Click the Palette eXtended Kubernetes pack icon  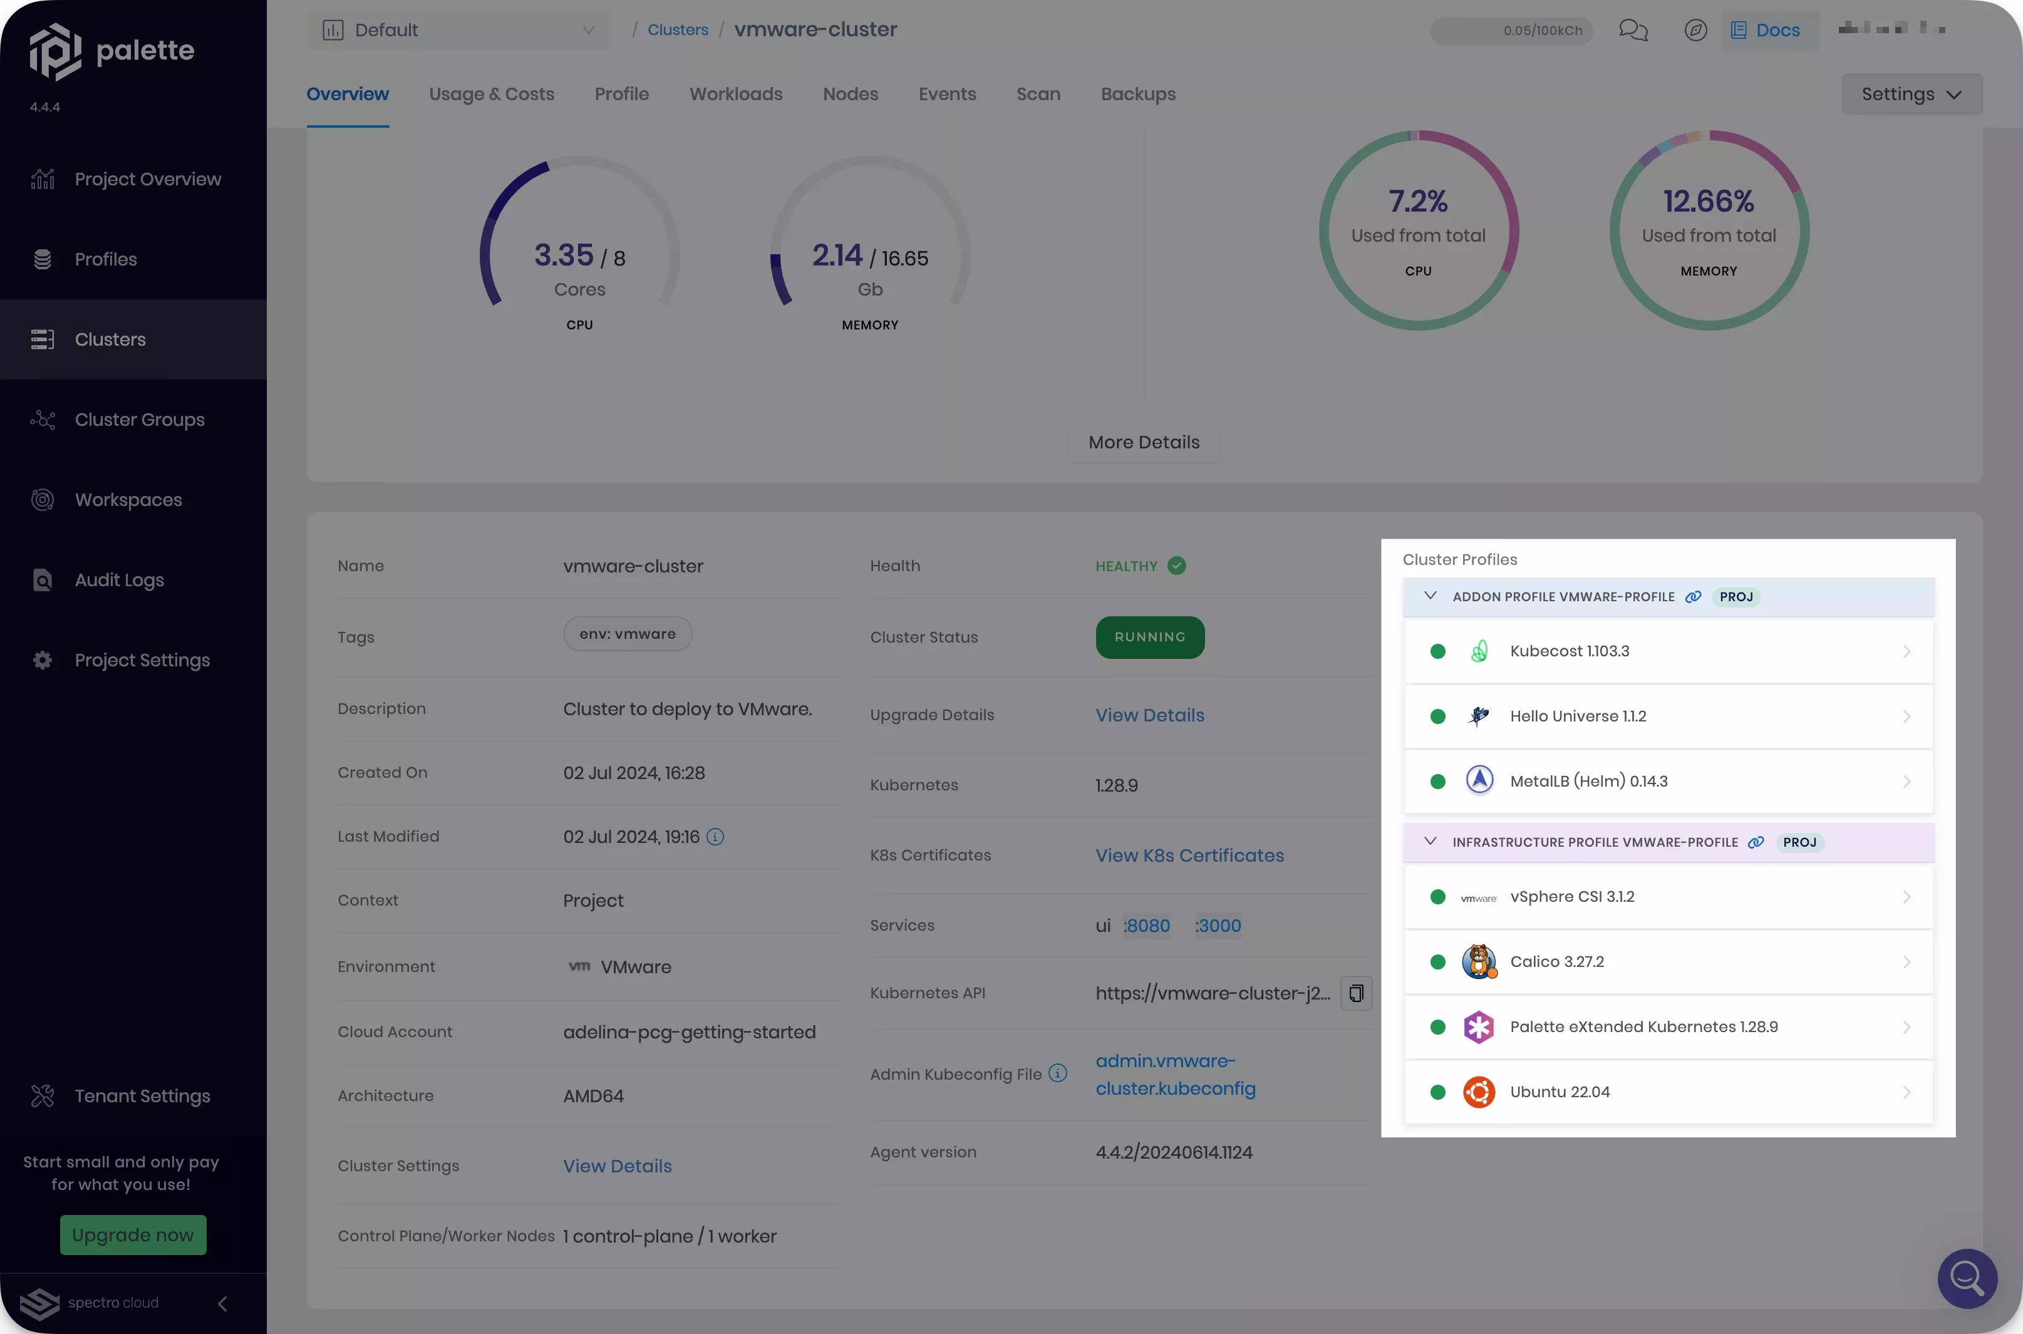tap(1479, 1028)
